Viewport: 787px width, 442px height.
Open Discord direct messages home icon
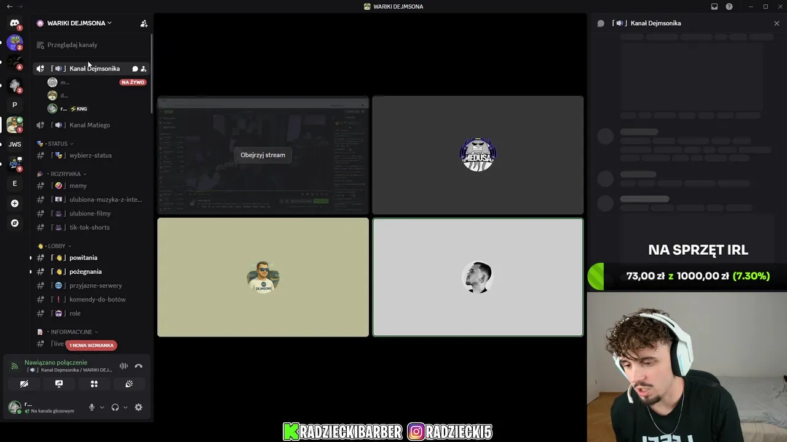coord(15,23)
